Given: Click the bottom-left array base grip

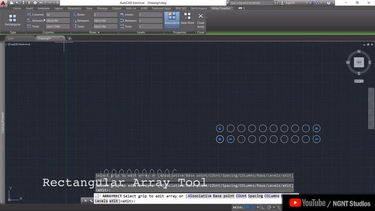Looking at the screenshot, I should point(220,139).
